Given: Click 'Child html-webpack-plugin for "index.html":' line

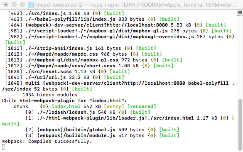Looking at the screenshot, I should pos(64,101).
